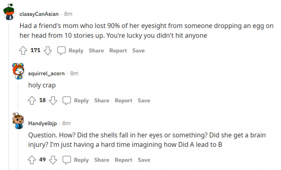The height and width of the screenshot is (170, 281).
Task: Open Handyelbjp's avatar
Action: click(18, 121)
